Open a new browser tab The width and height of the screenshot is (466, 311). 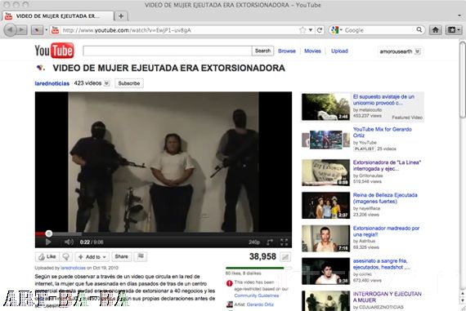tap(121, 16)
